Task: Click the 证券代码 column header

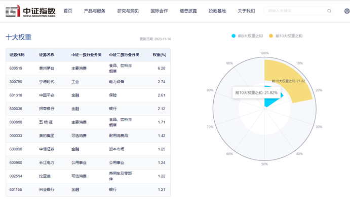Action: click(17, 55)
